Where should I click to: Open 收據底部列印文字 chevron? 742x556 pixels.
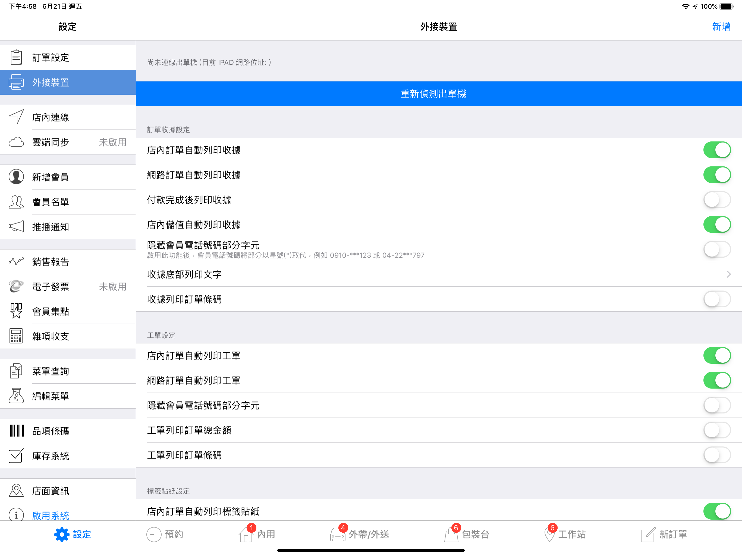click(x=729, y=274)
